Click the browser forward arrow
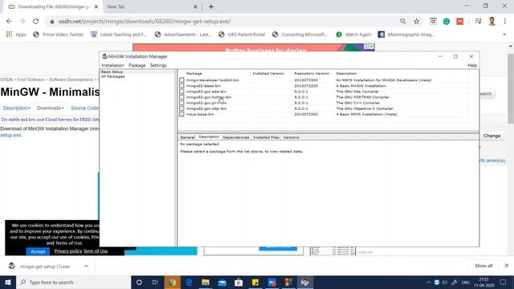The height and width of the screenshot is (289, 514). (22, 22)
